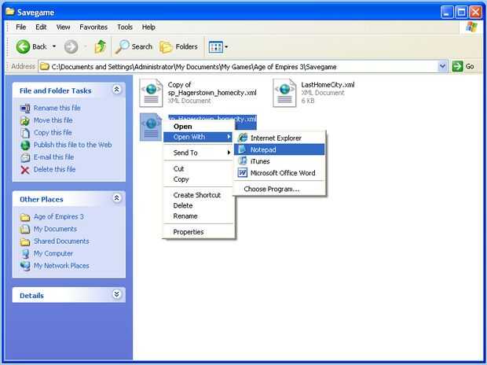The image size is (487, 365).
Task: Click the My Network Places icon
Action: point(25,266)
